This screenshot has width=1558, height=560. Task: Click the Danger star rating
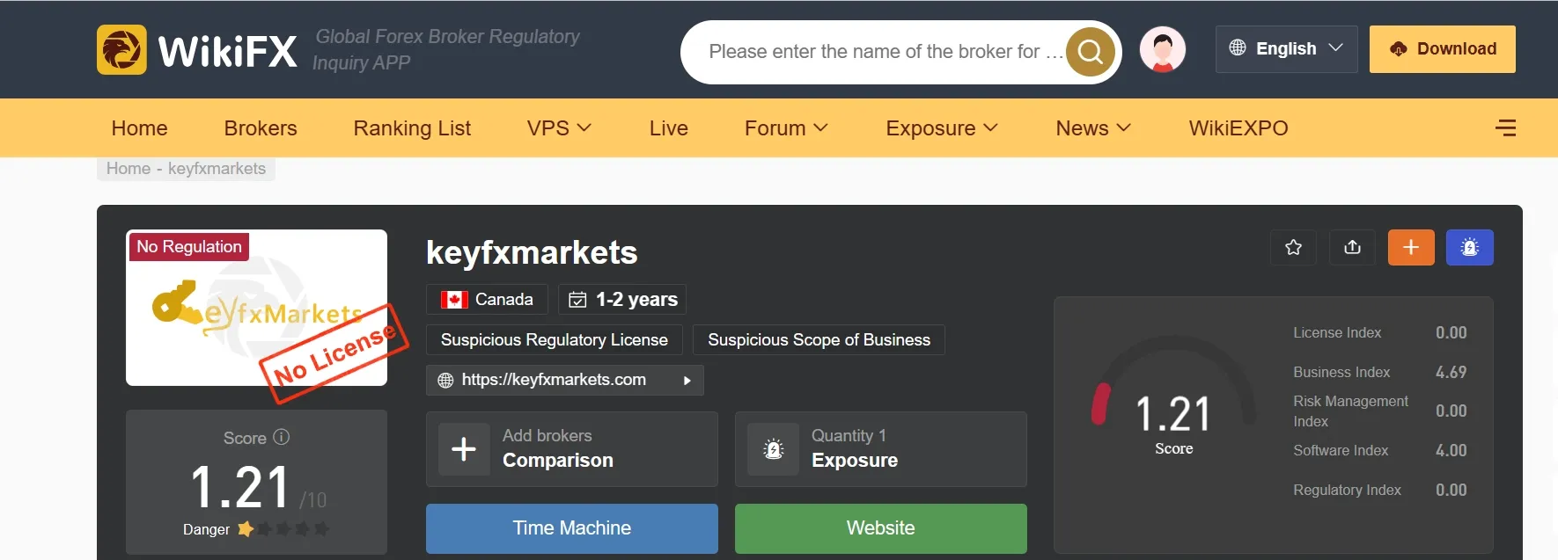tap(283, 529)
